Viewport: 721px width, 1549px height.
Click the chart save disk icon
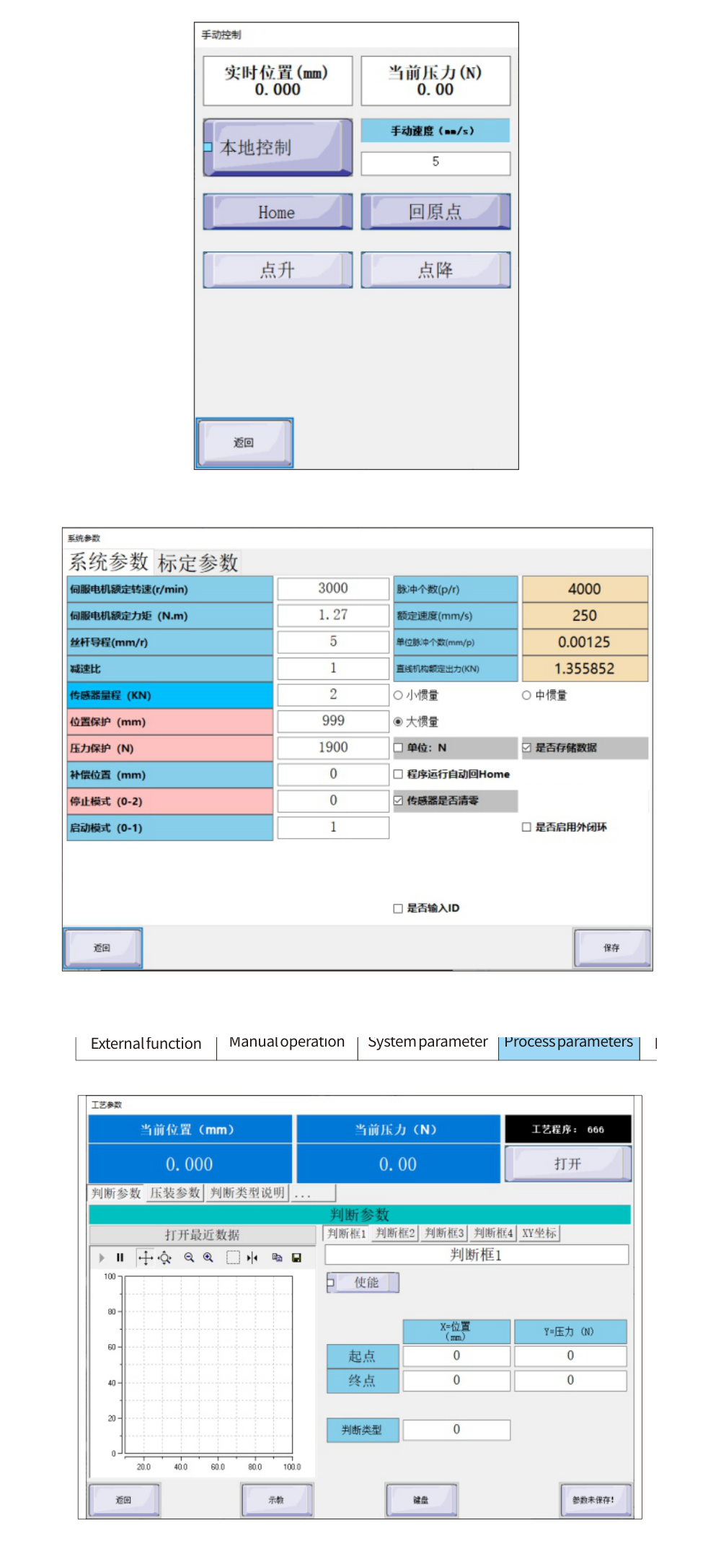(x=296, y=1257)
